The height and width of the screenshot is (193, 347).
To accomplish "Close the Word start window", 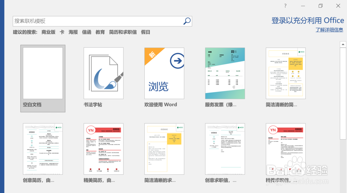I will point(338,6).
